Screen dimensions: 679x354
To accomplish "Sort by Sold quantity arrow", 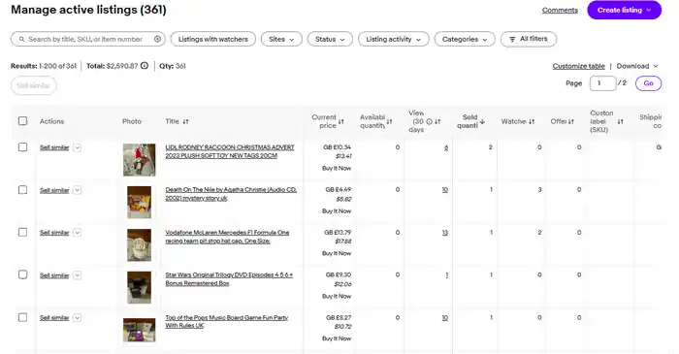I will click(482, 121).
